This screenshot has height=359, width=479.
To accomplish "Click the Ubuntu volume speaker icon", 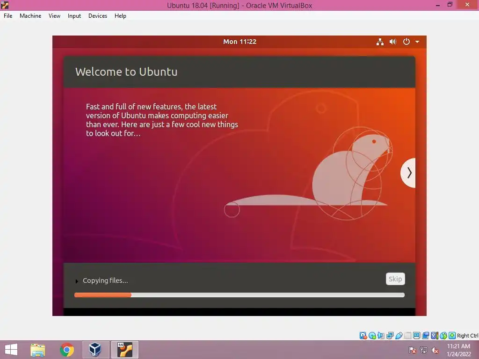I will 393,42.
